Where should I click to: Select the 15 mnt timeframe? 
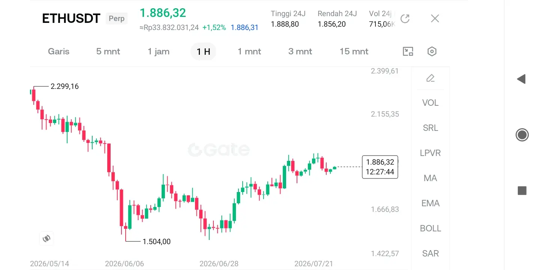click(x=354, y=51)
